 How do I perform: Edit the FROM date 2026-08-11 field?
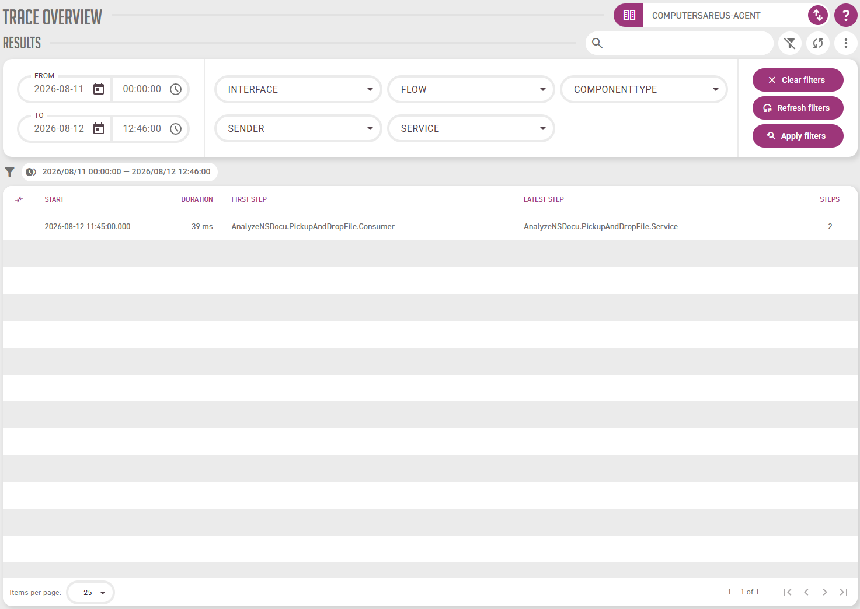(x=59, y=89)
